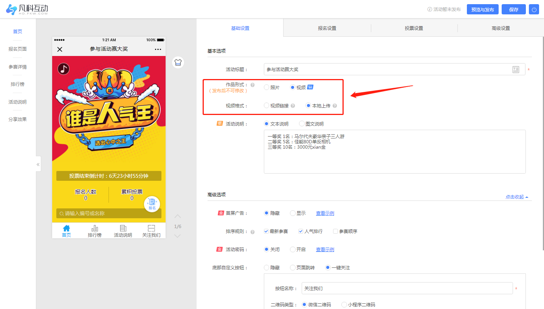The image size is (544, 309).
Task: Click the diamond badge next to 视频
Action: click(310, 87)
